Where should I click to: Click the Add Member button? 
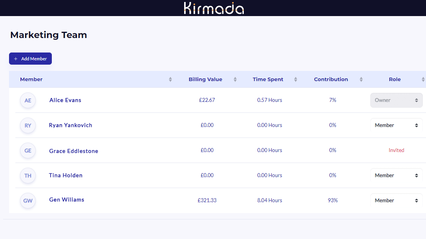point(31,58)
